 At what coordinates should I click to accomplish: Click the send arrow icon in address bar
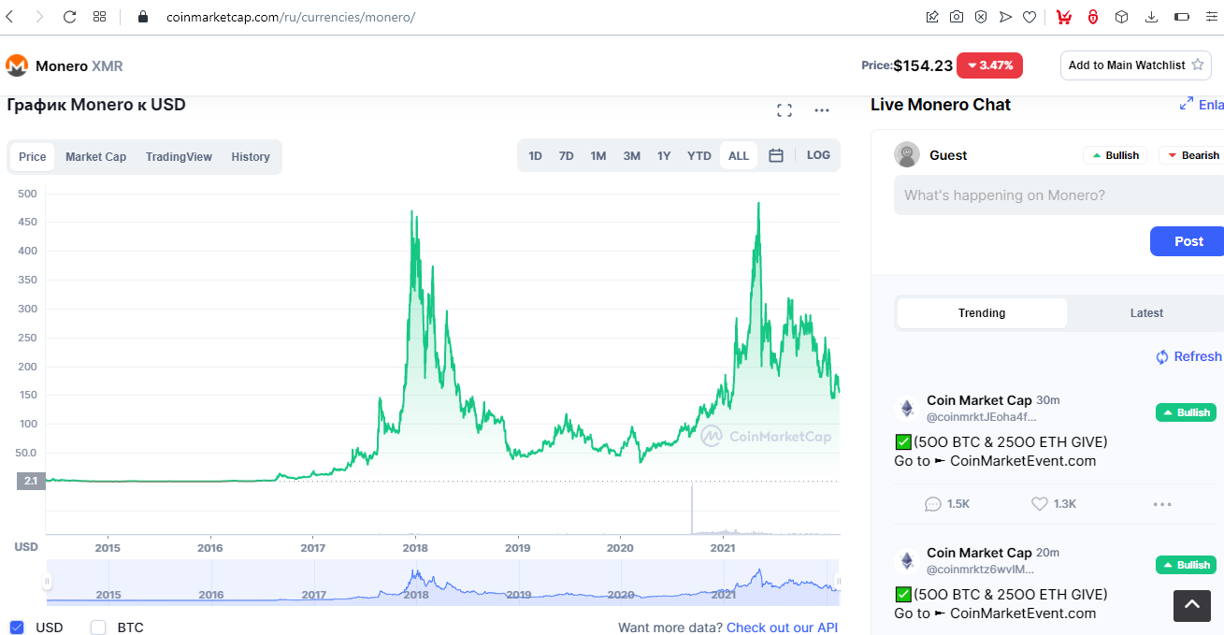pos(1005,17)
